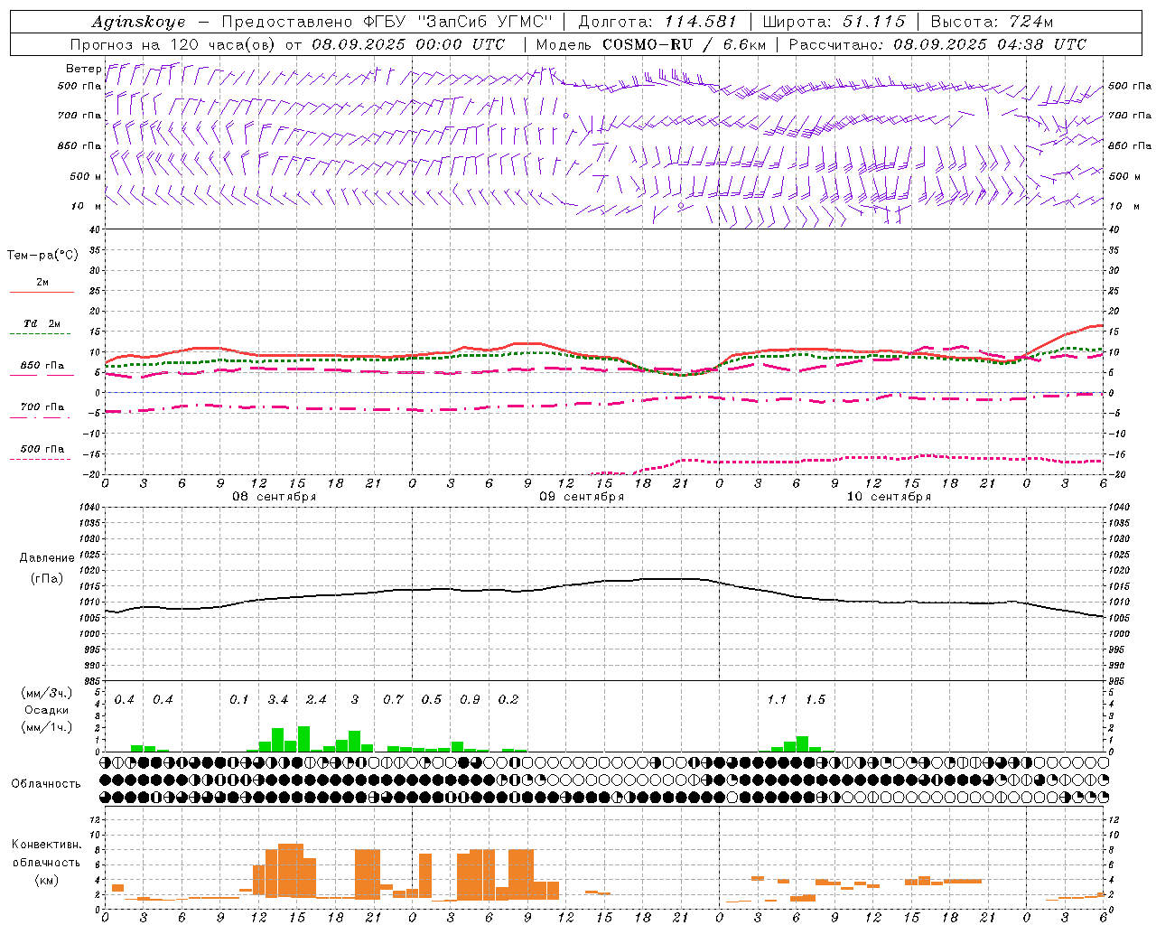
Task: Click the 'Широта: 51.115' latitude value
Action: [x=834, y=22]
